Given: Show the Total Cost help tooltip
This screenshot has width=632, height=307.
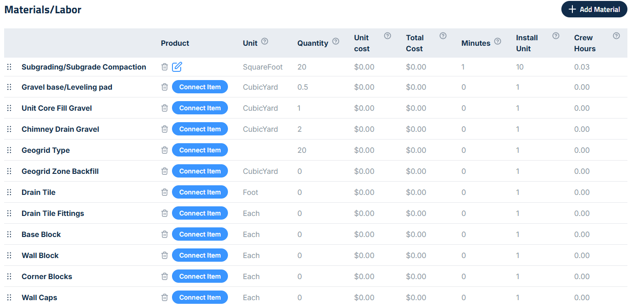Looking at the screenshot, I should click(x=443, y=36).
